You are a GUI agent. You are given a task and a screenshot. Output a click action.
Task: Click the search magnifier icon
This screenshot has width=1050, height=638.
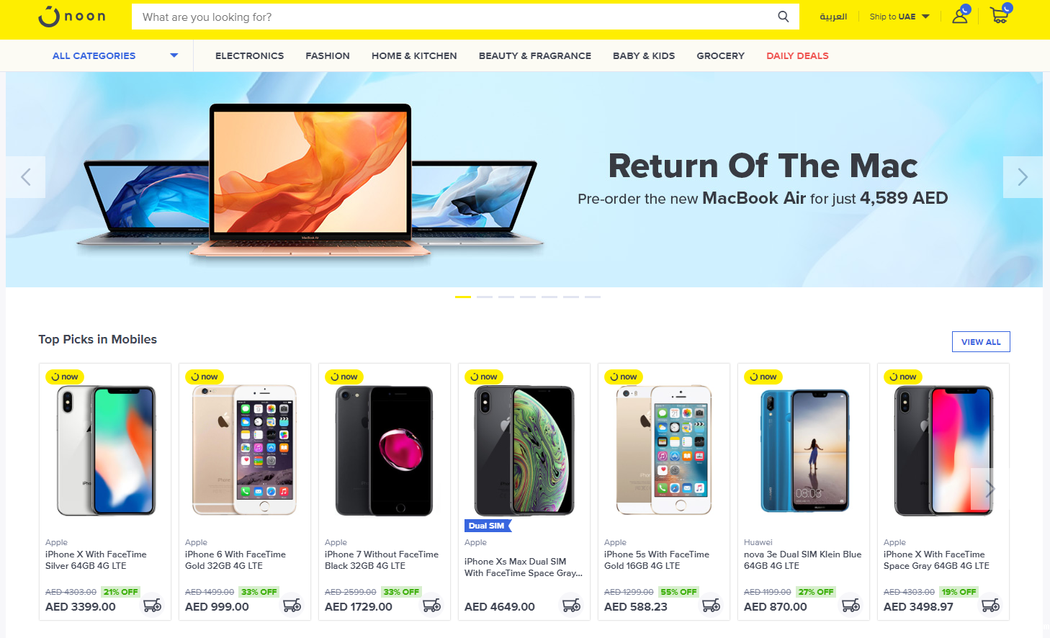coord(784,17)
